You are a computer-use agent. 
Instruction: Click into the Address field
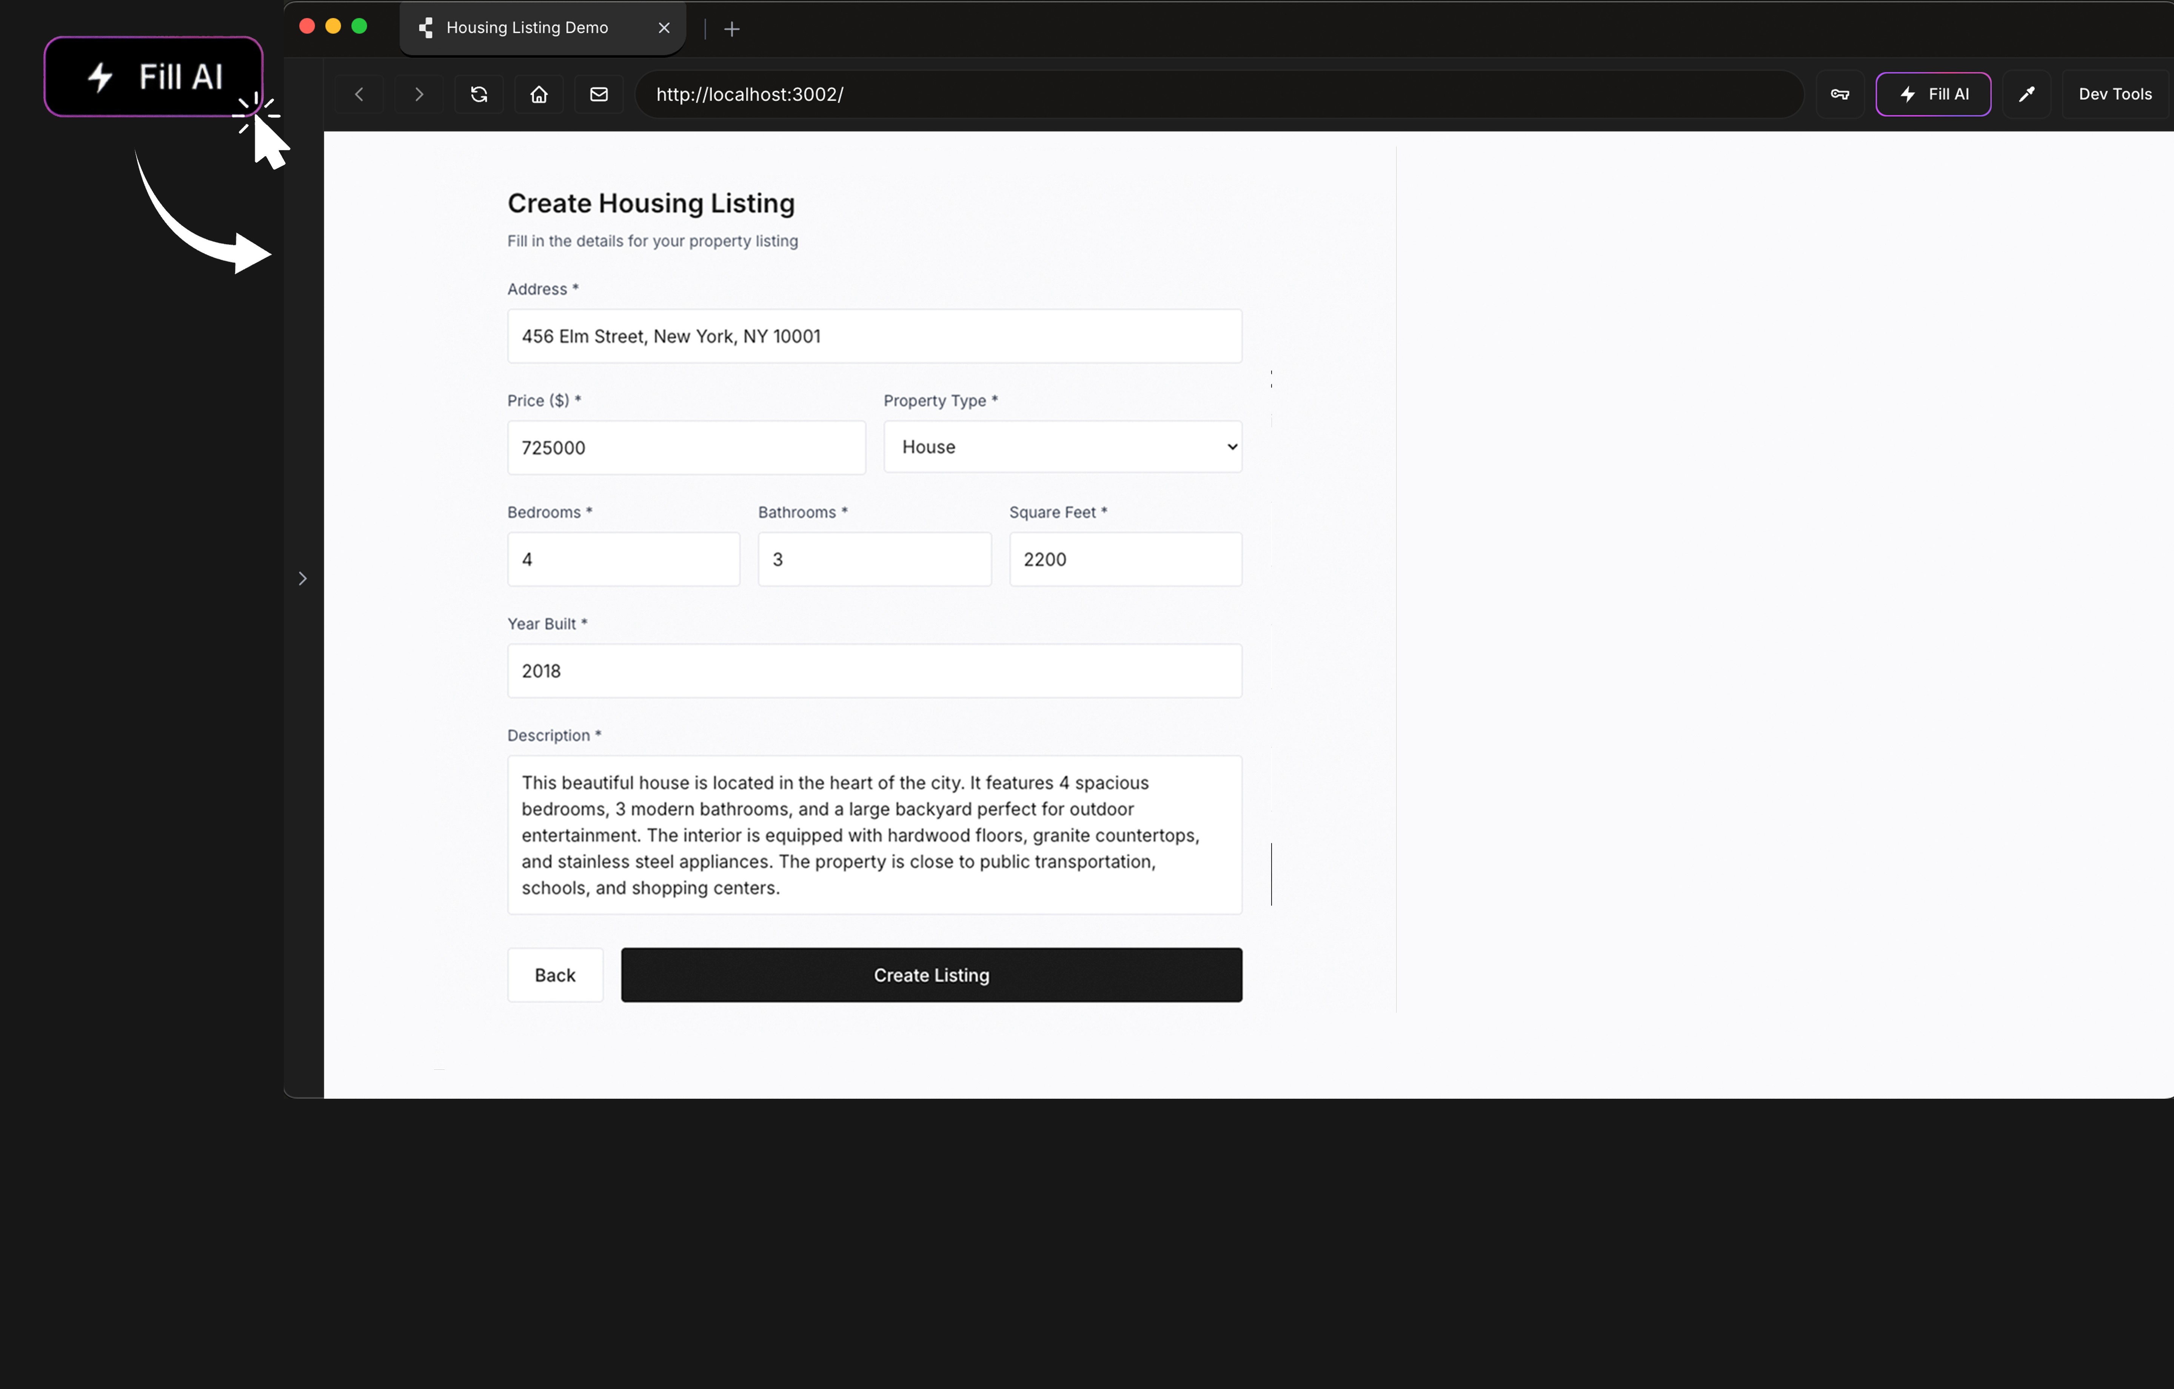click(874, 336)
